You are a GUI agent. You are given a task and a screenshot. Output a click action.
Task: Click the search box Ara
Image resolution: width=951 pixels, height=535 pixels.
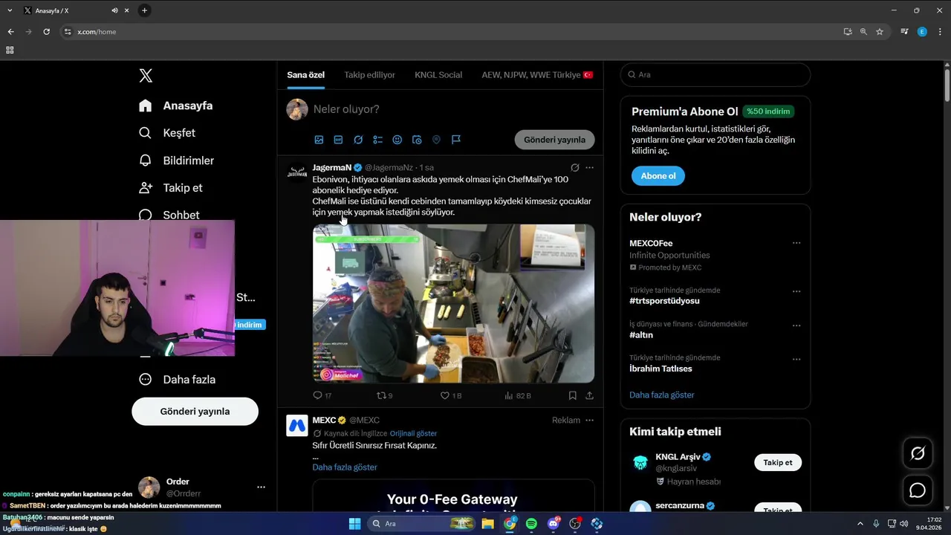[715, 74]
